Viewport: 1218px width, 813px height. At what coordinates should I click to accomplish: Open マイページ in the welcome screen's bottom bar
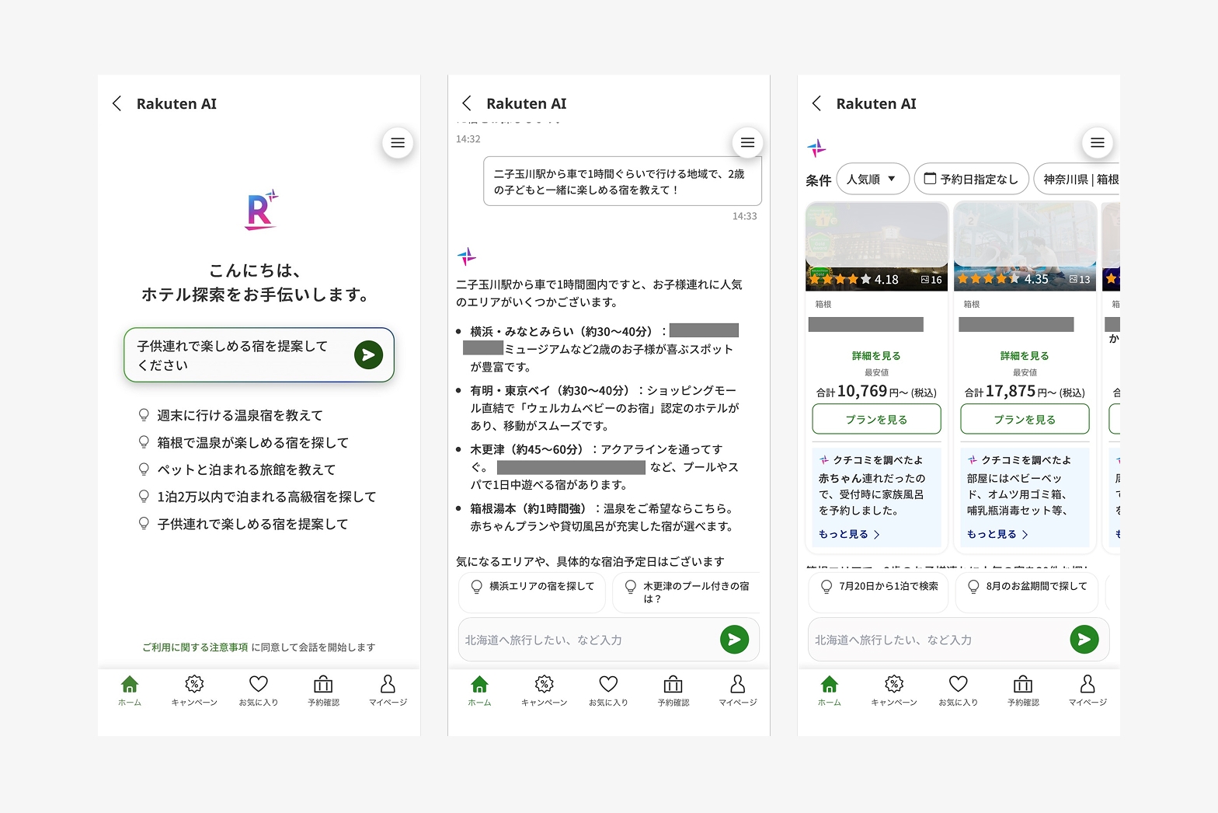[388, 689]
